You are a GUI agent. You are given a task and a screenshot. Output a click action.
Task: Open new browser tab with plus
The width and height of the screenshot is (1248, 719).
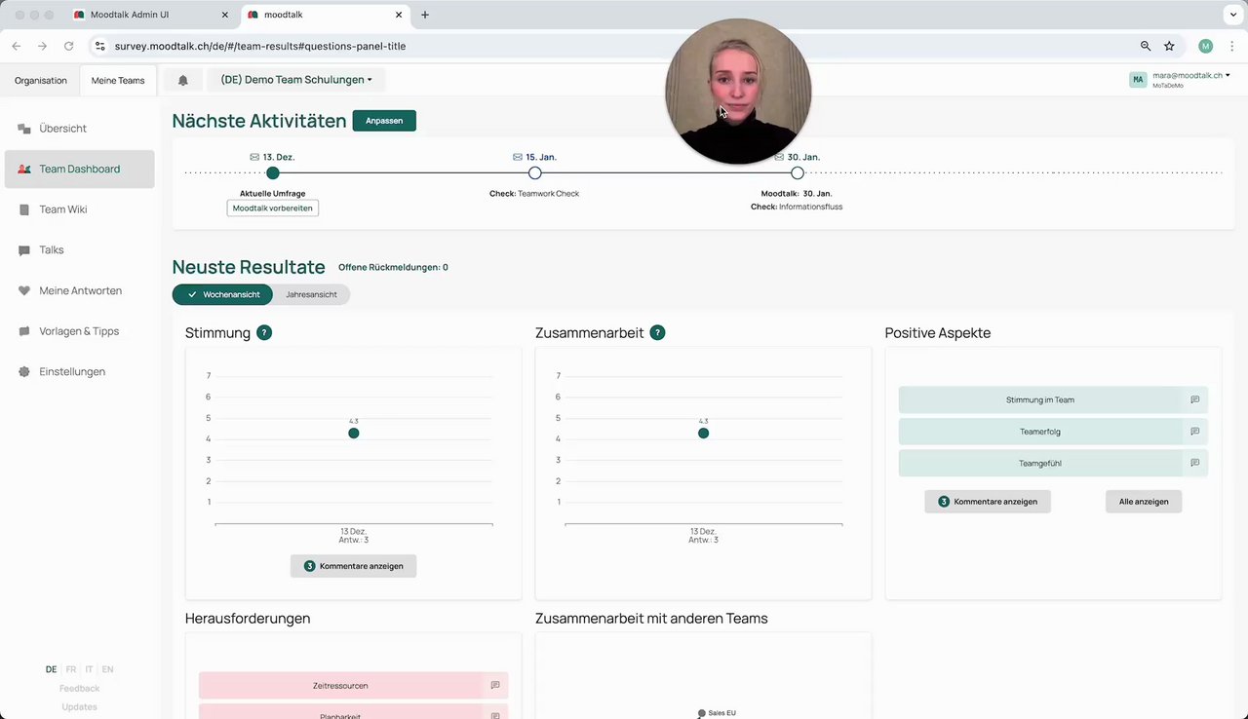pyautogui.click(x=425, y=15)
